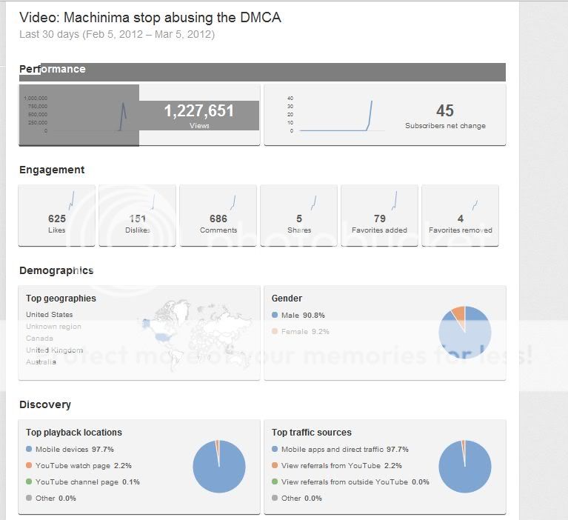Open the Views performance card
Screen dimensions: 568x520
click(x=139, y=115)
